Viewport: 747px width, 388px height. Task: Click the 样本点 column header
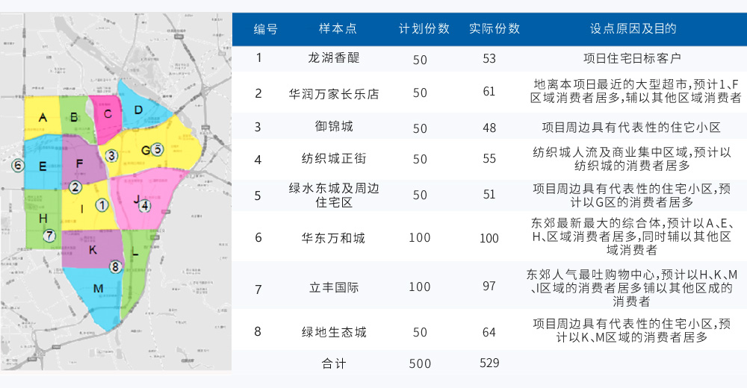[x=338, y=29]
